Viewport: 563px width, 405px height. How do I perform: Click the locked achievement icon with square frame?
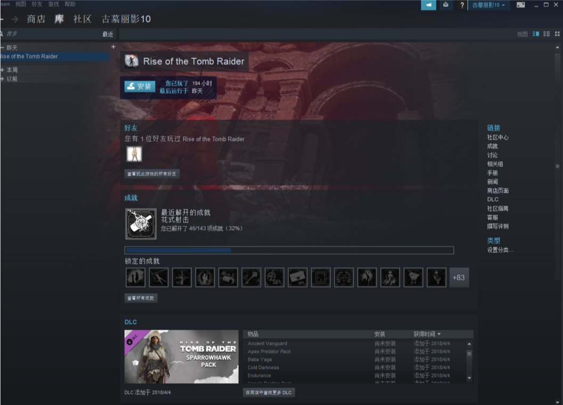click(x=321, y=278)
